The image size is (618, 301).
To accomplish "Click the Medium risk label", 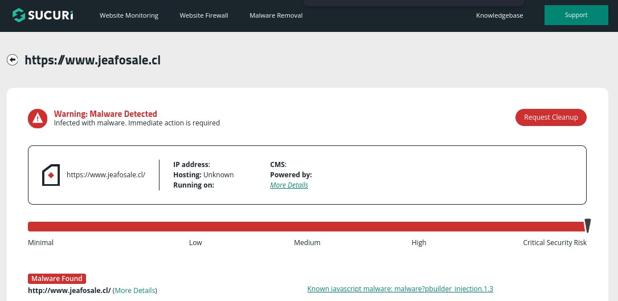I will (x=307, y=243).
